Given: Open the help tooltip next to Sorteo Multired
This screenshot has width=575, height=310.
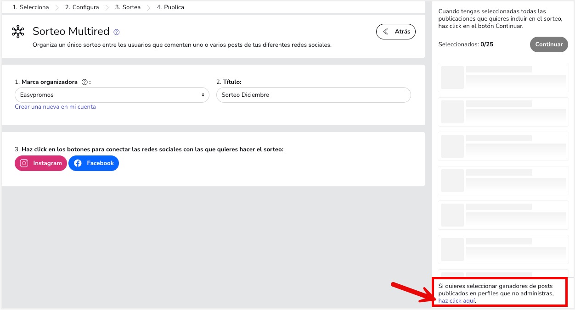Looking at the screenshot, I should click(116, 31).
